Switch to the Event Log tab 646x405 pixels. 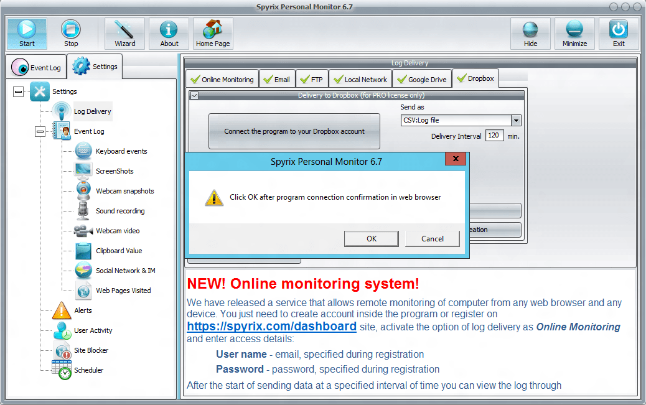point(36,67)
